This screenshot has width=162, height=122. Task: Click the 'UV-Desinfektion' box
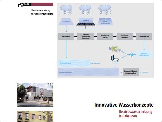coord(144,36)
